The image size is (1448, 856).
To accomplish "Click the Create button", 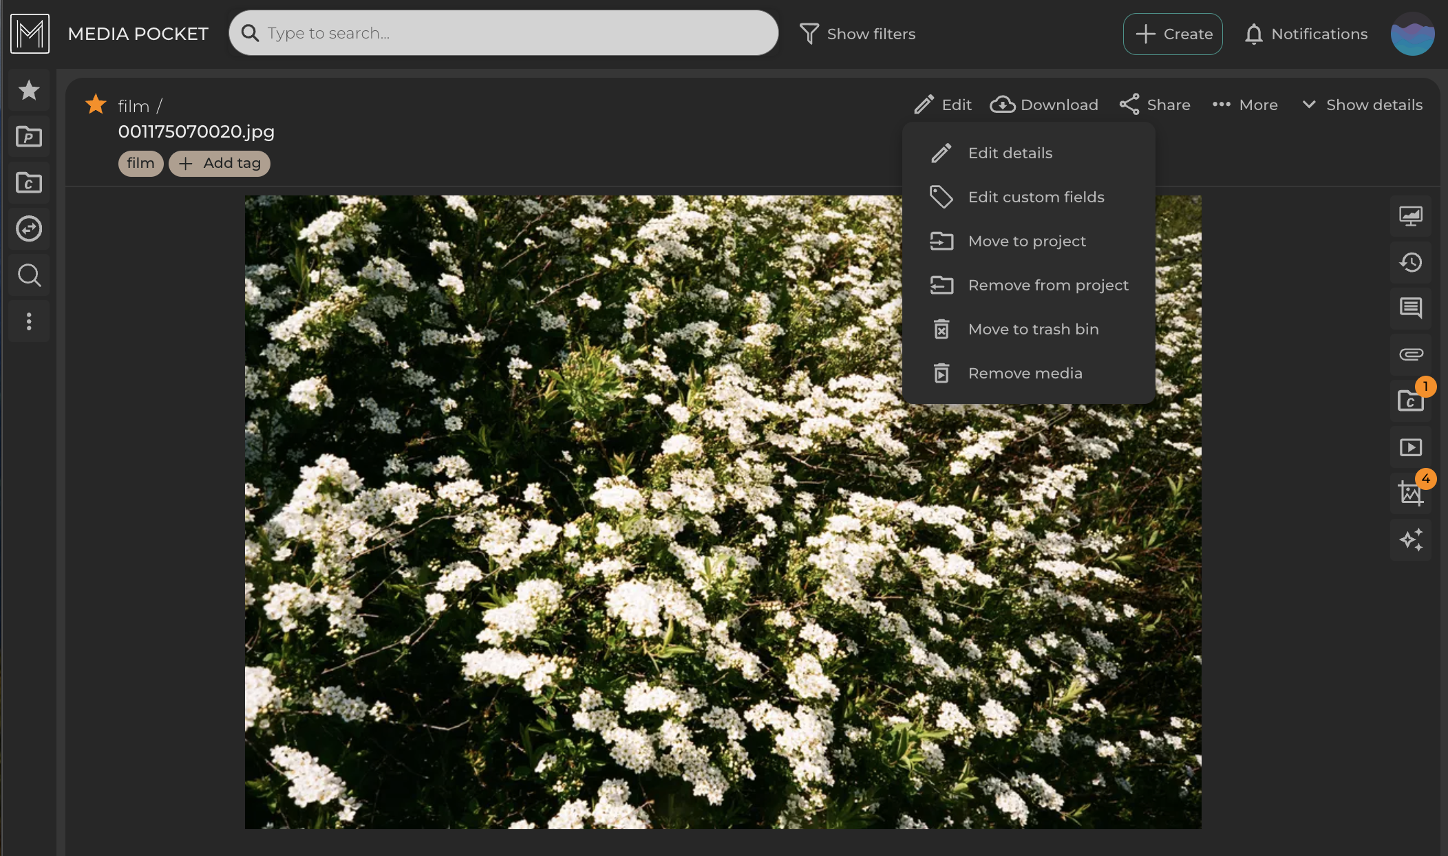I will (x=1173, y=34).
